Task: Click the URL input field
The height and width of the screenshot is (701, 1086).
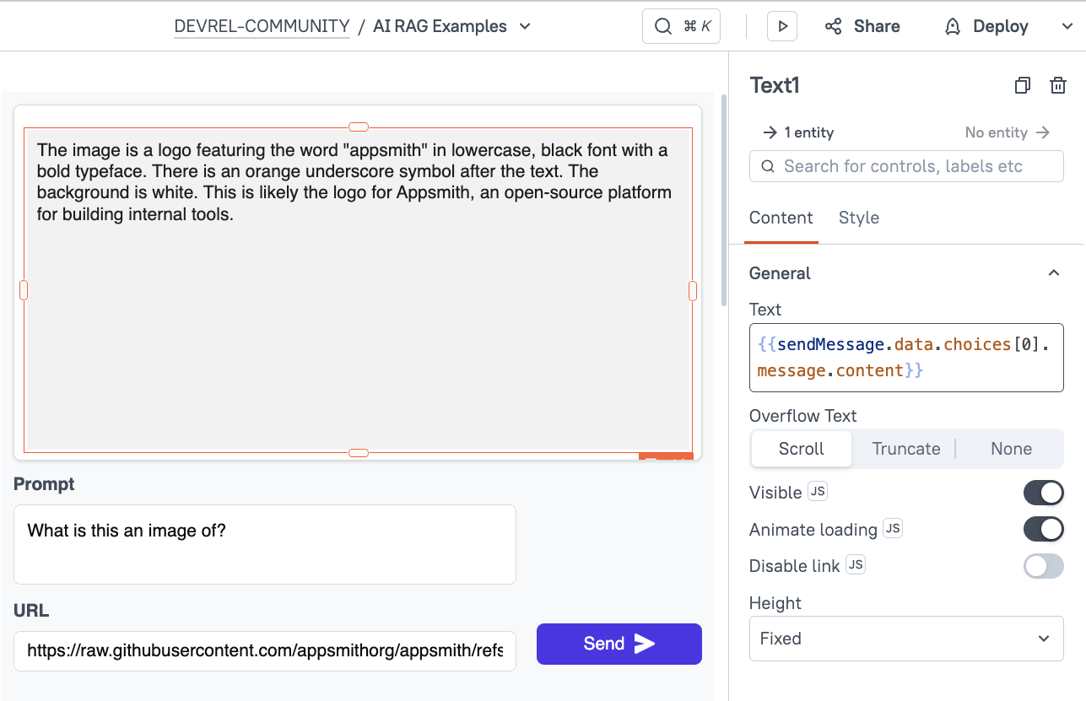Action: pos(265,650)
